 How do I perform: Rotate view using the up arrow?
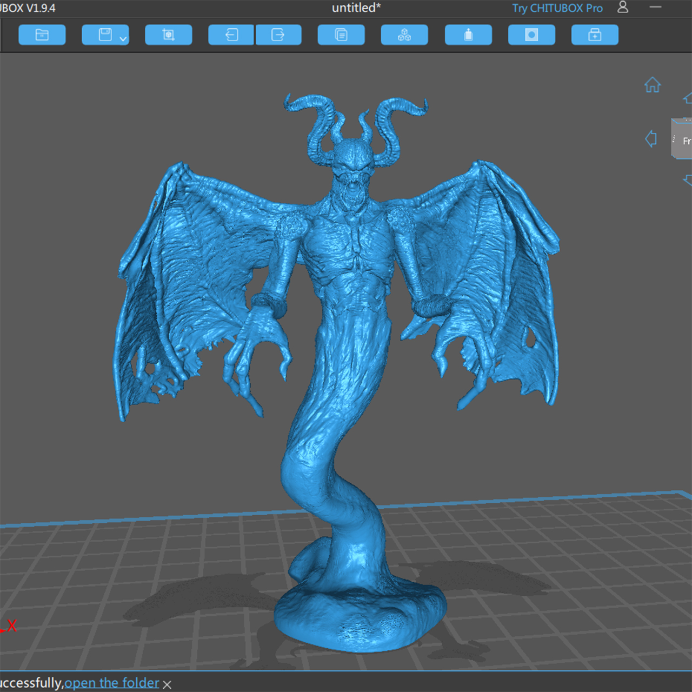688,98
